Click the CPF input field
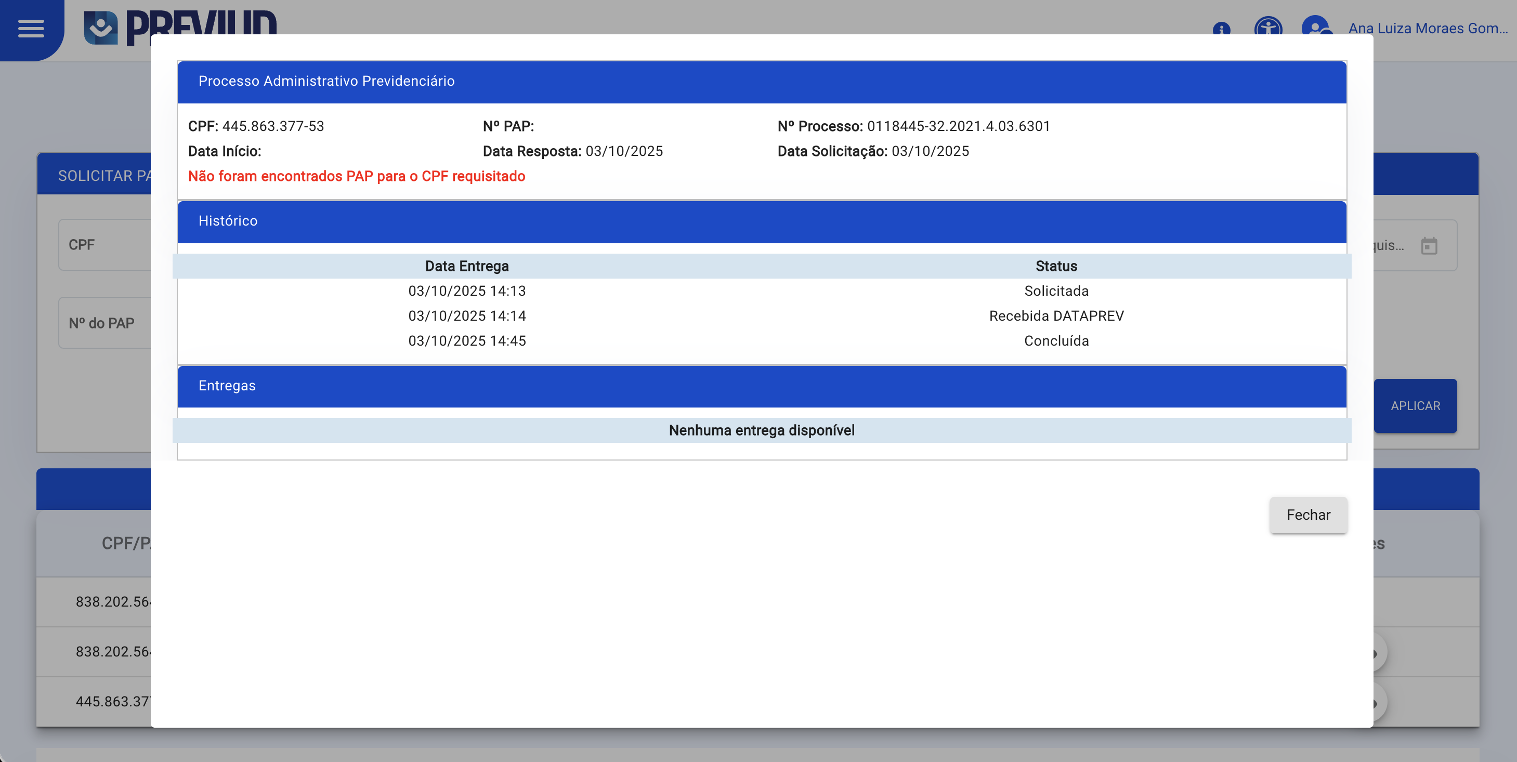 (106, 245)
